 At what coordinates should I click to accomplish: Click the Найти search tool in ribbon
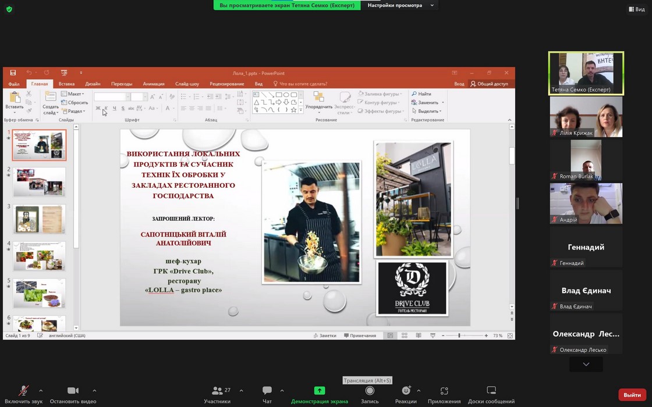421,94
